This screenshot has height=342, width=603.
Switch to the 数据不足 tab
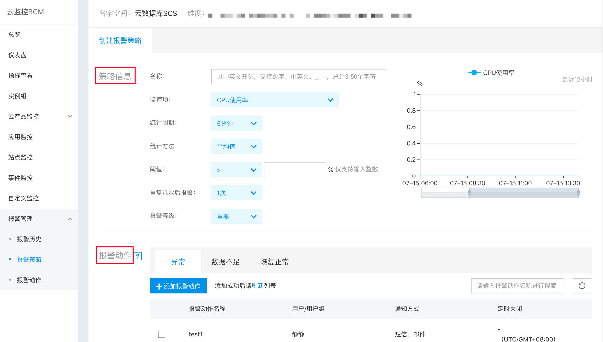[225, 262]
